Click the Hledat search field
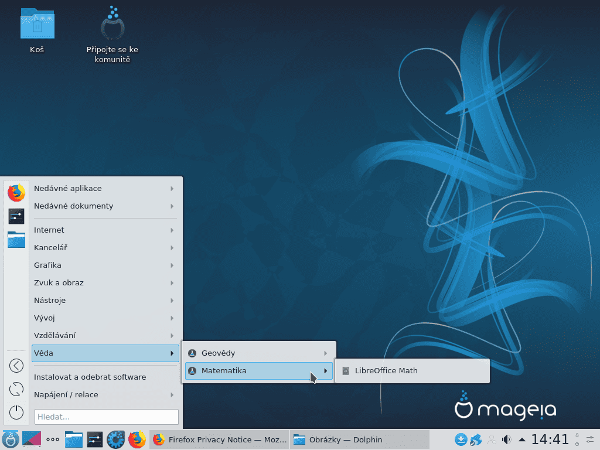 point(106,417)
